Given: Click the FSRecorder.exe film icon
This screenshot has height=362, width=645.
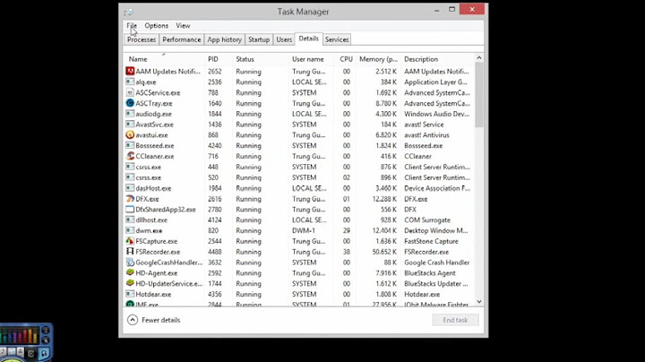Looking at the screenshot, I should click(130, 252).
